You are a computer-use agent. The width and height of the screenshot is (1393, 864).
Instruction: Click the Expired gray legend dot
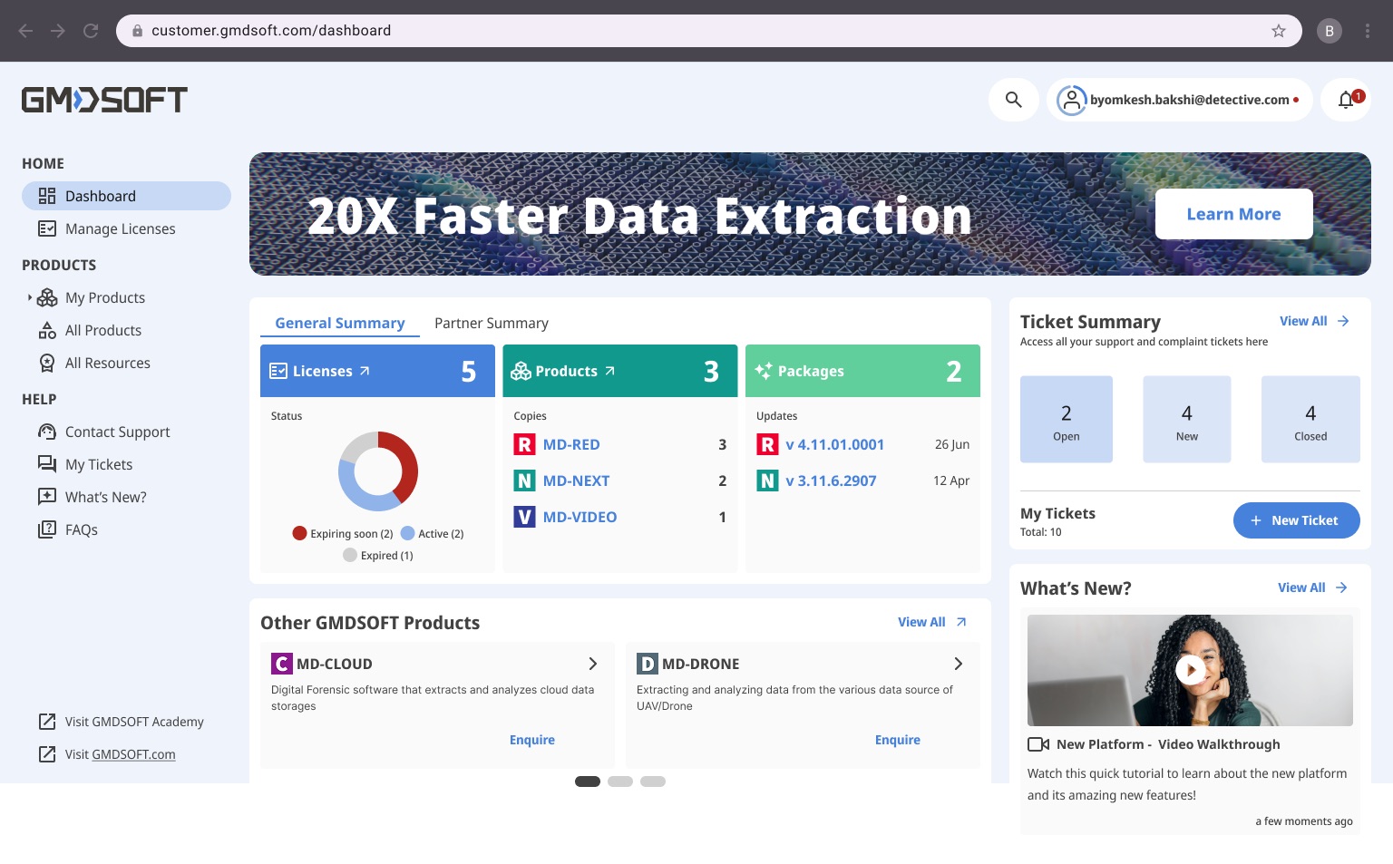(350, 555)
